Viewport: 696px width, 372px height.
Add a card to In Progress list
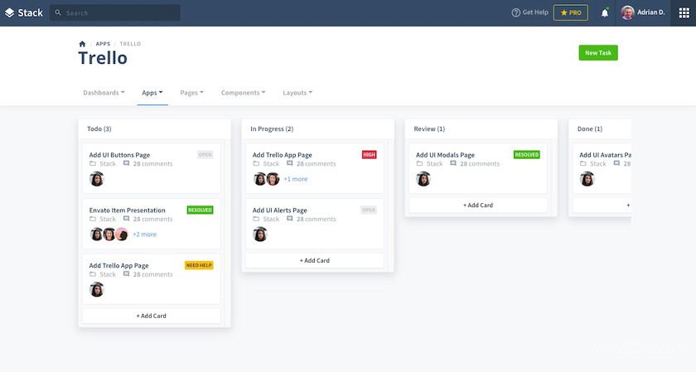click(315, 261)
